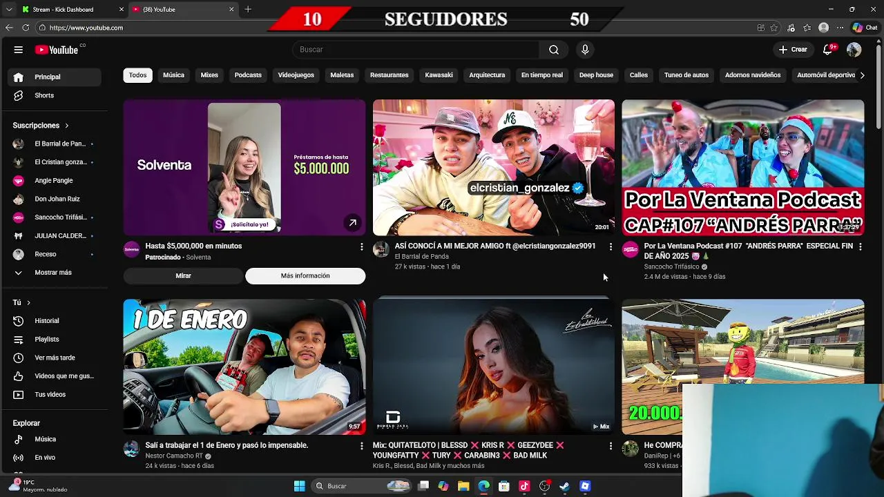Image resolution: width=884 pixels, height=497 pixels.
Task: Open options for the Solventa ad
Action: [361, 246]
